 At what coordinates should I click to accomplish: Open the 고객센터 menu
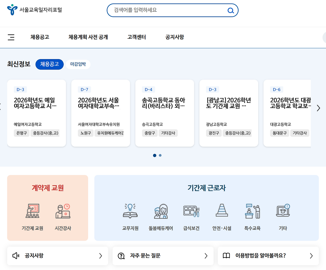(137, 37)
